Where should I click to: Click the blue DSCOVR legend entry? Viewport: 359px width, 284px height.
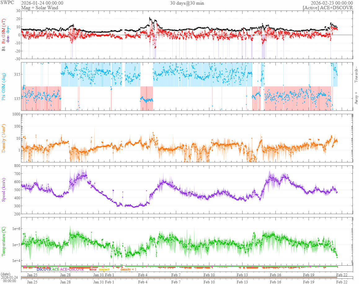click(44, 269)
